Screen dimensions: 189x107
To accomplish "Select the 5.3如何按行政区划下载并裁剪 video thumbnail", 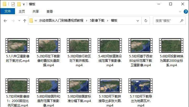I will pyautogui.click(x=79, y=45).
